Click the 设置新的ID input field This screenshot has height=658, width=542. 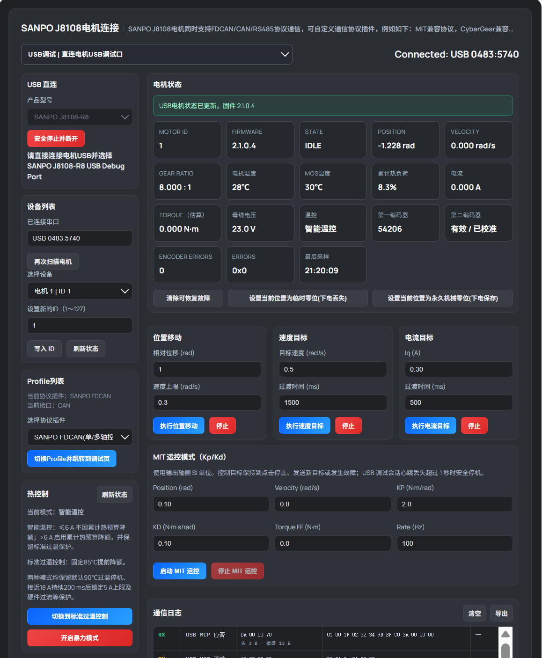click(80, 325)
